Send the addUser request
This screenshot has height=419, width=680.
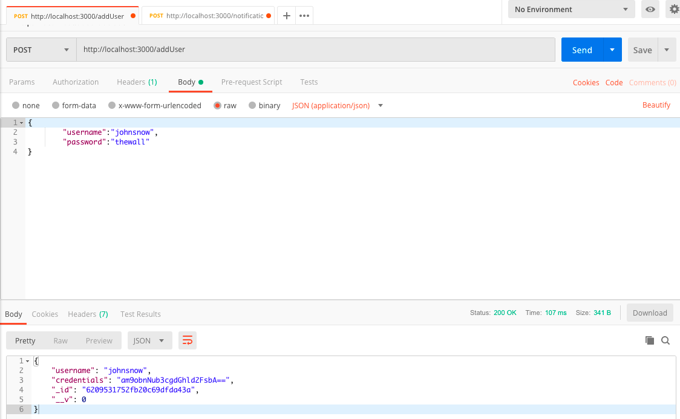[582, 50]
